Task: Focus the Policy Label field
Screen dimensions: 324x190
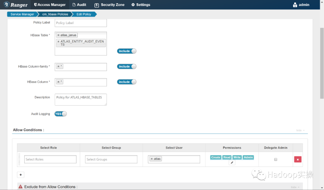Action: pyautogui.click(x=81, y=23)
